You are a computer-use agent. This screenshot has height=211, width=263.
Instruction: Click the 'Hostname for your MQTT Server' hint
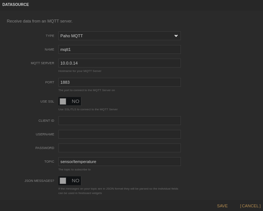point(80,71)
